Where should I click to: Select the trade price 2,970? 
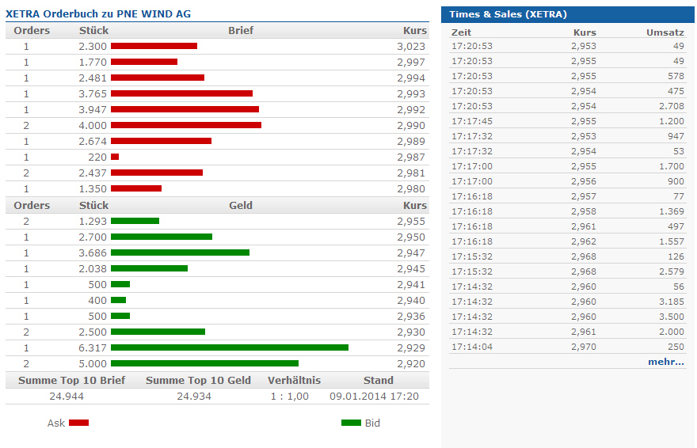(584, 347)
